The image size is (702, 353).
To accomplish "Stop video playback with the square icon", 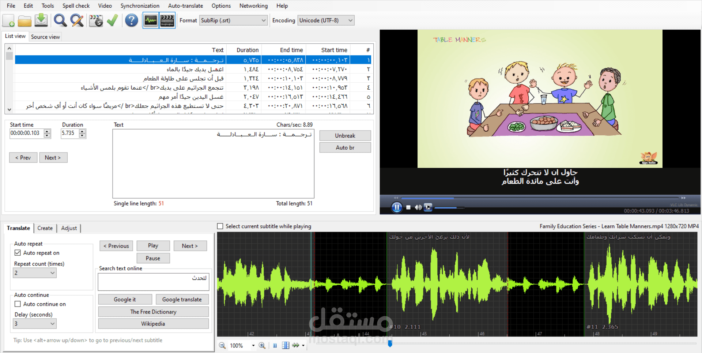I will coord(408,207).
